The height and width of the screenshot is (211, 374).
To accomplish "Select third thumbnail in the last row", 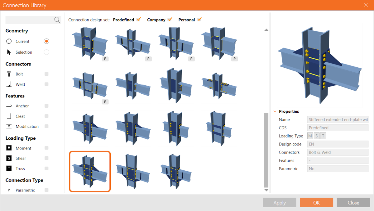I will [x=176, y=171].
